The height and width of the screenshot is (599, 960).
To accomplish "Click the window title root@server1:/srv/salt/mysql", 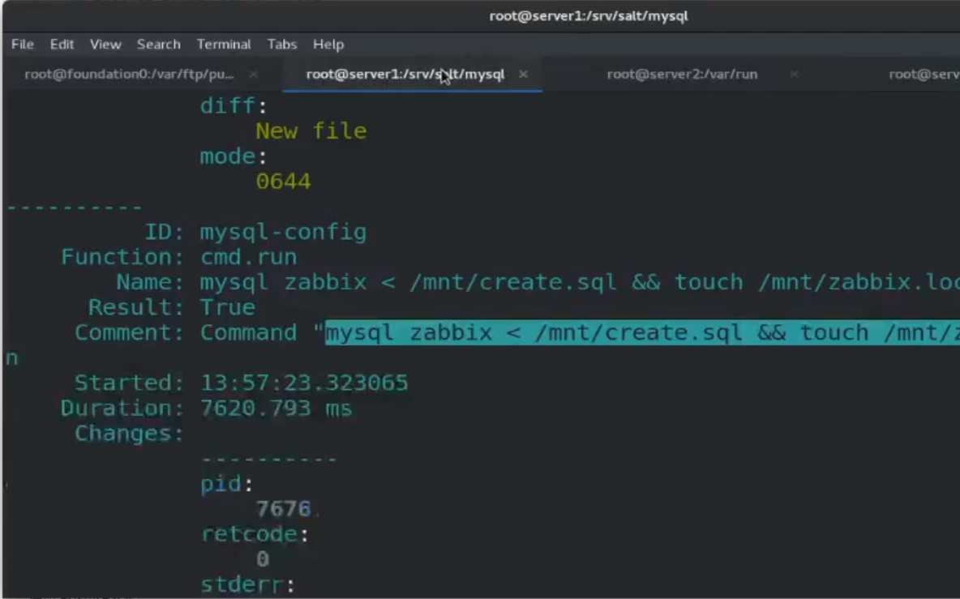I will click(589, 16).
